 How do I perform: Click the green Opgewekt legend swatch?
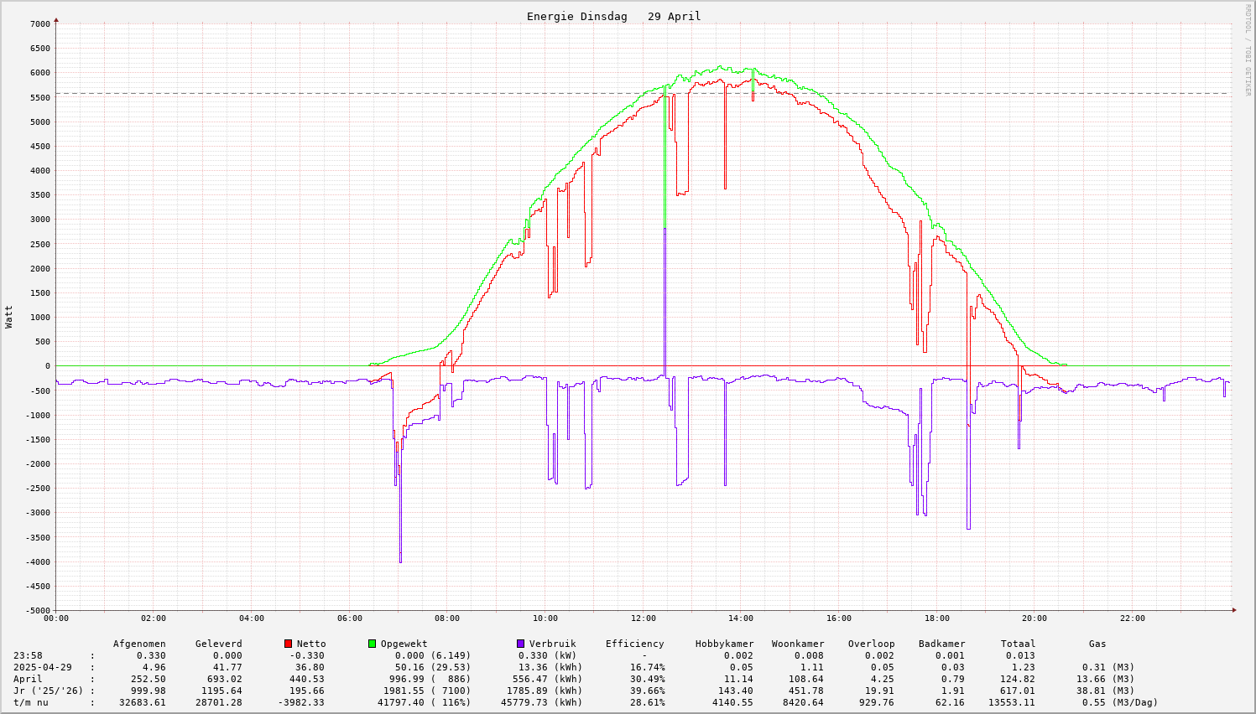pos(372,644)
